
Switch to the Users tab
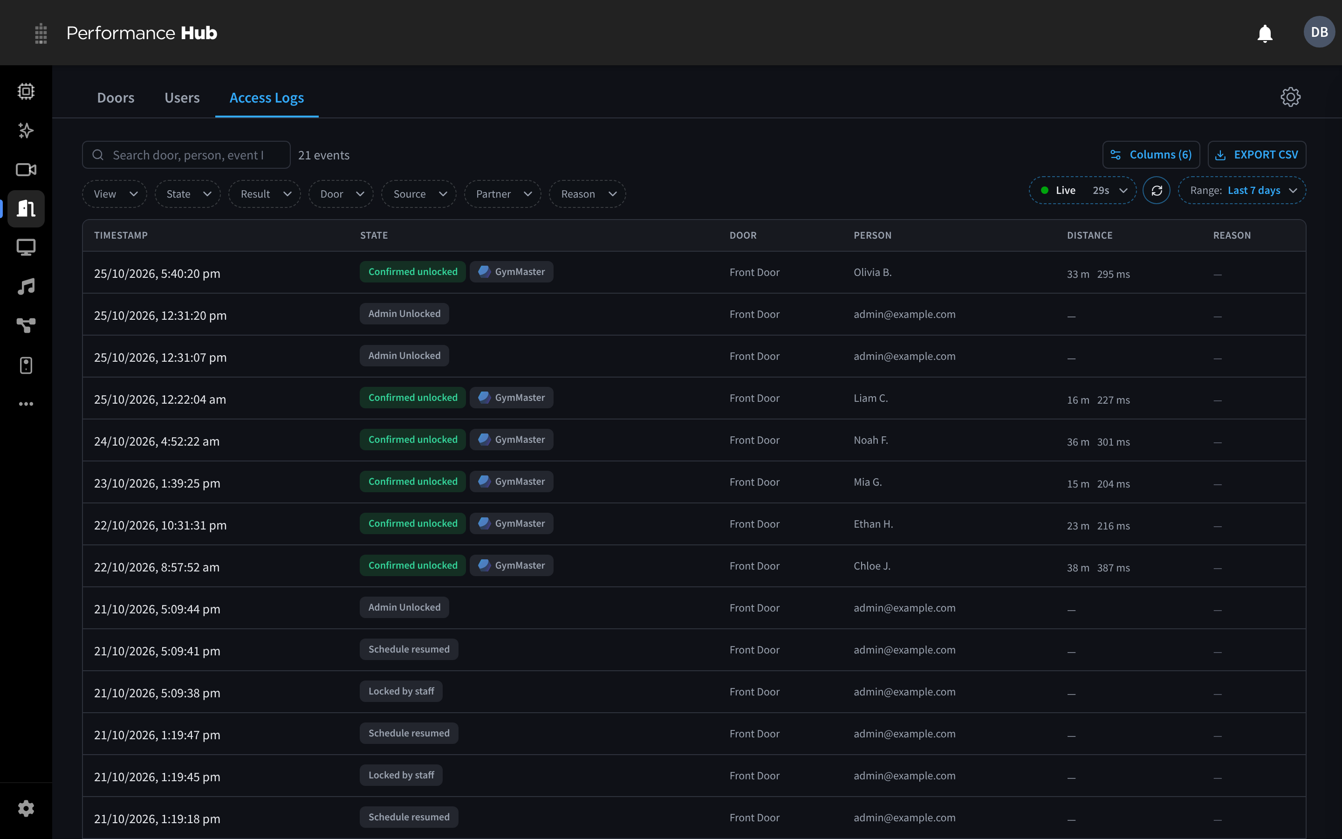click(182, 98)
